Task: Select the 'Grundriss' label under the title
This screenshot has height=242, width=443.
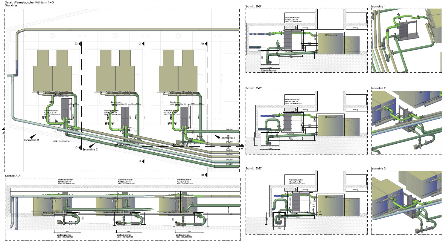Action: (12, 6)
